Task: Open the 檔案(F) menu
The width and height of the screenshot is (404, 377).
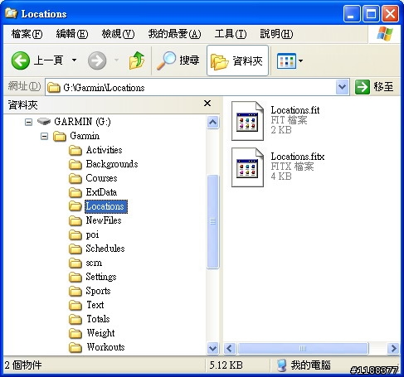Action: 27,34
